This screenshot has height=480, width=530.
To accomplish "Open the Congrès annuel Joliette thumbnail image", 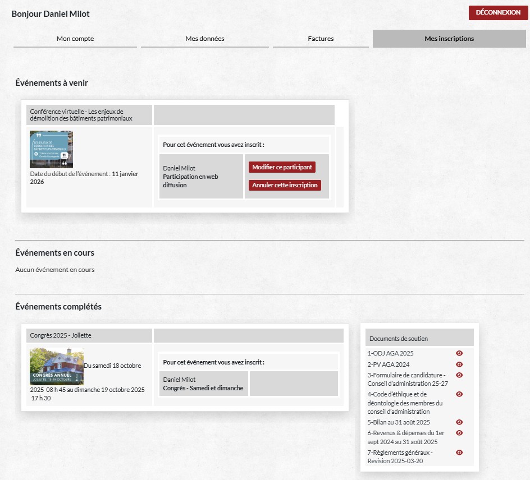I will tap(56, 366).
